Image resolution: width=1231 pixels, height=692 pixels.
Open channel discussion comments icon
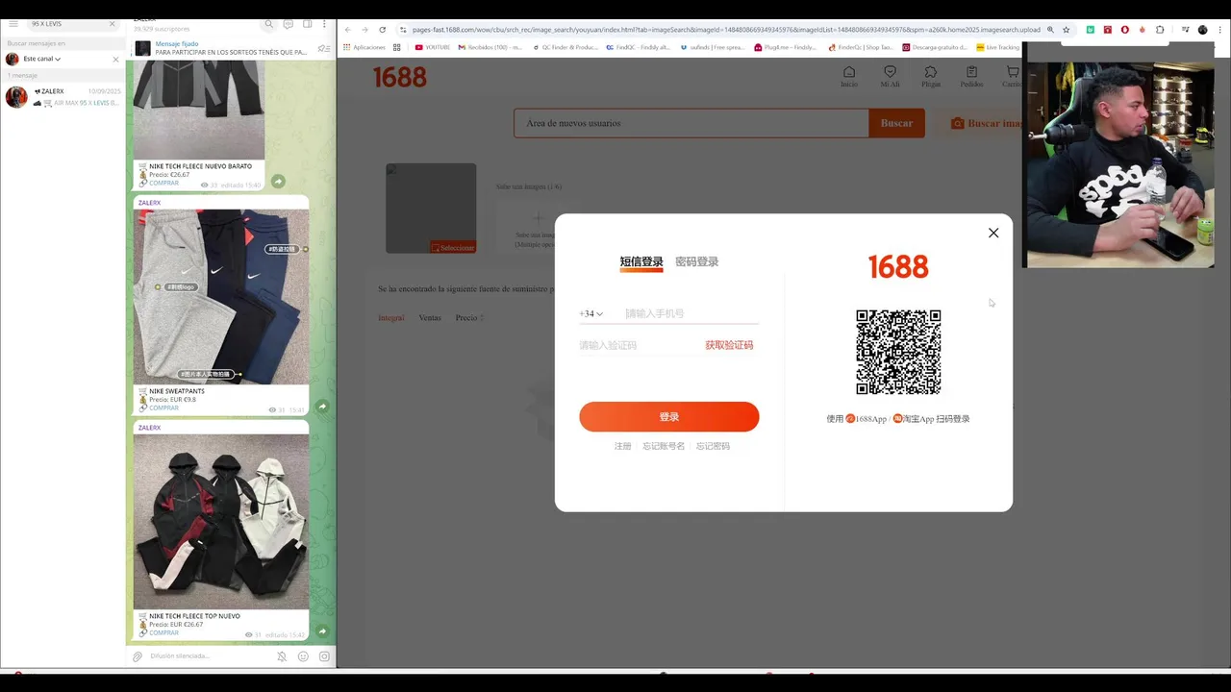[x=289, y=24]
